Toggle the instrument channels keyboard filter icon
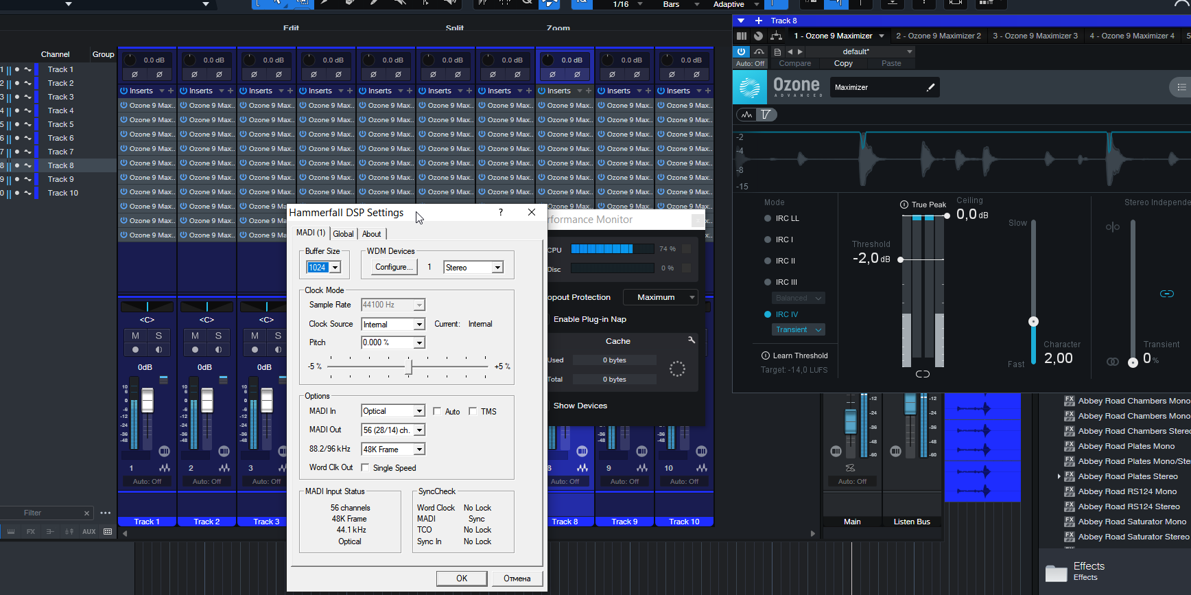This screenshot has height=595, width=1191. (x=11, y=532)
